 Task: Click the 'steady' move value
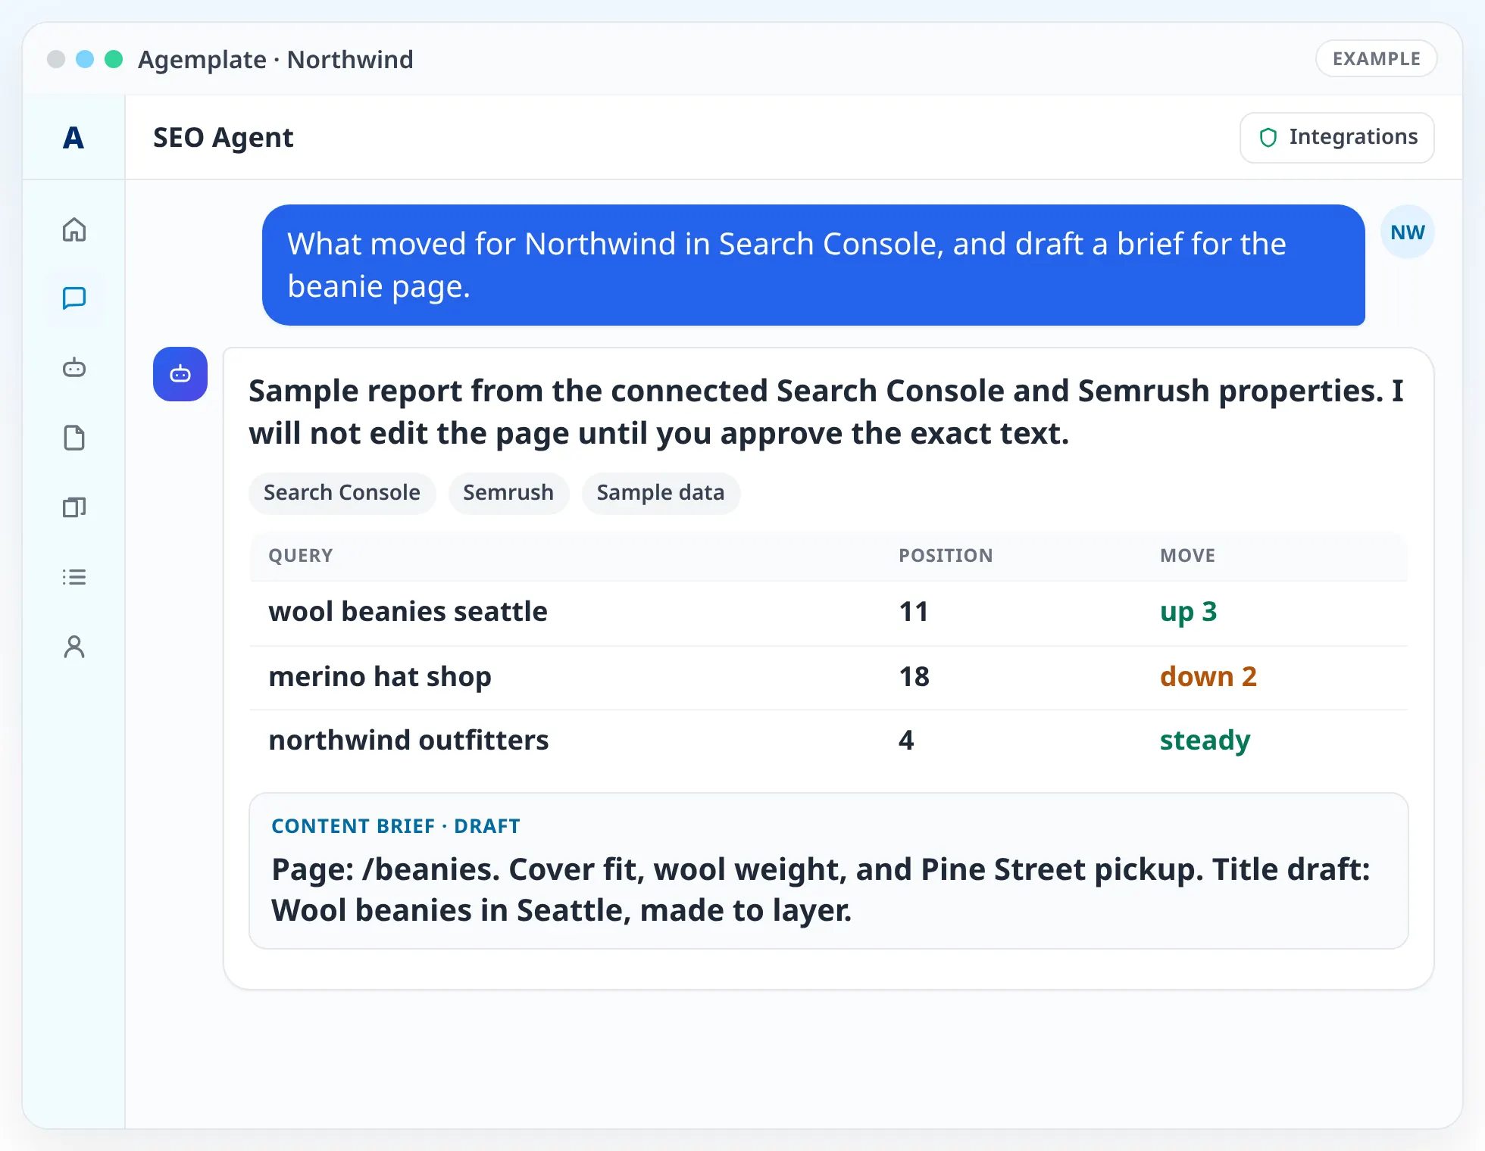point(1205,740)
